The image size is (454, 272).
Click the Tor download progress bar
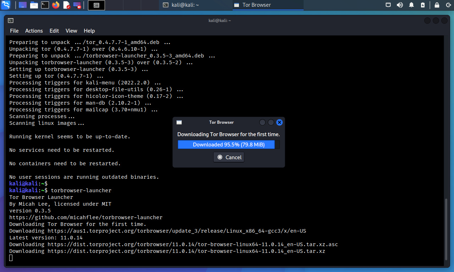tap(228, 145)
